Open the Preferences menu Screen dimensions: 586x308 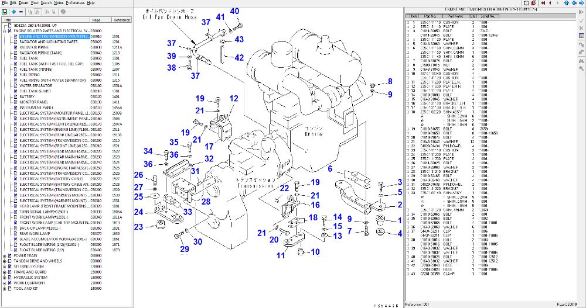click(x=75, y=2)
